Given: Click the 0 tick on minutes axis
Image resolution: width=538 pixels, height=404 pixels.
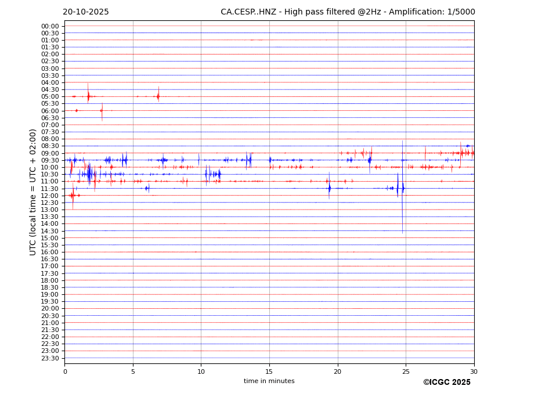Looking at the screenshot, I should click(65, 371).
